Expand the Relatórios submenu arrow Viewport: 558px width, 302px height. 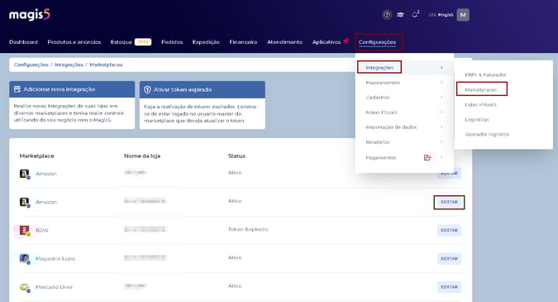click(x=441, y=142)
